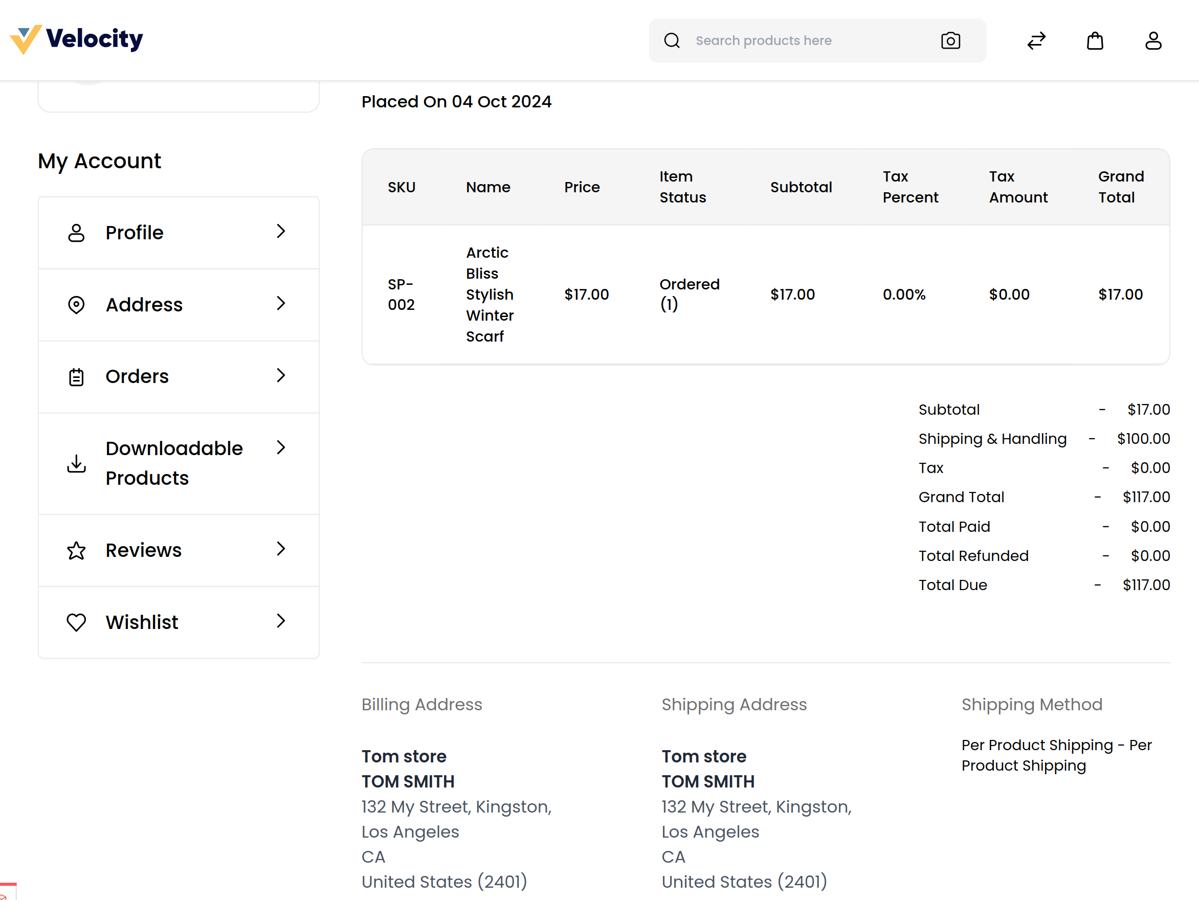
Task: Click the Velocity logo
Action: (76, 39)
